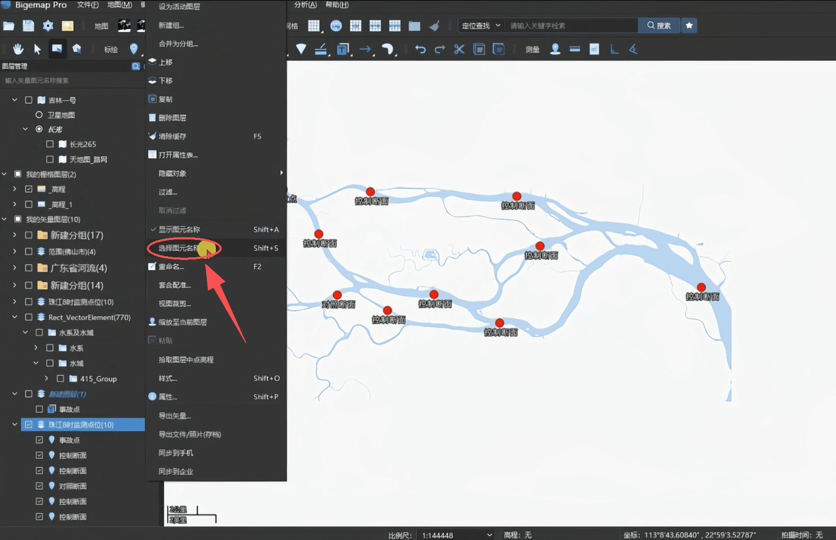Click the KM grid icon
The height and width of the screenshot is (540, 836).
[x=355, y=26]
